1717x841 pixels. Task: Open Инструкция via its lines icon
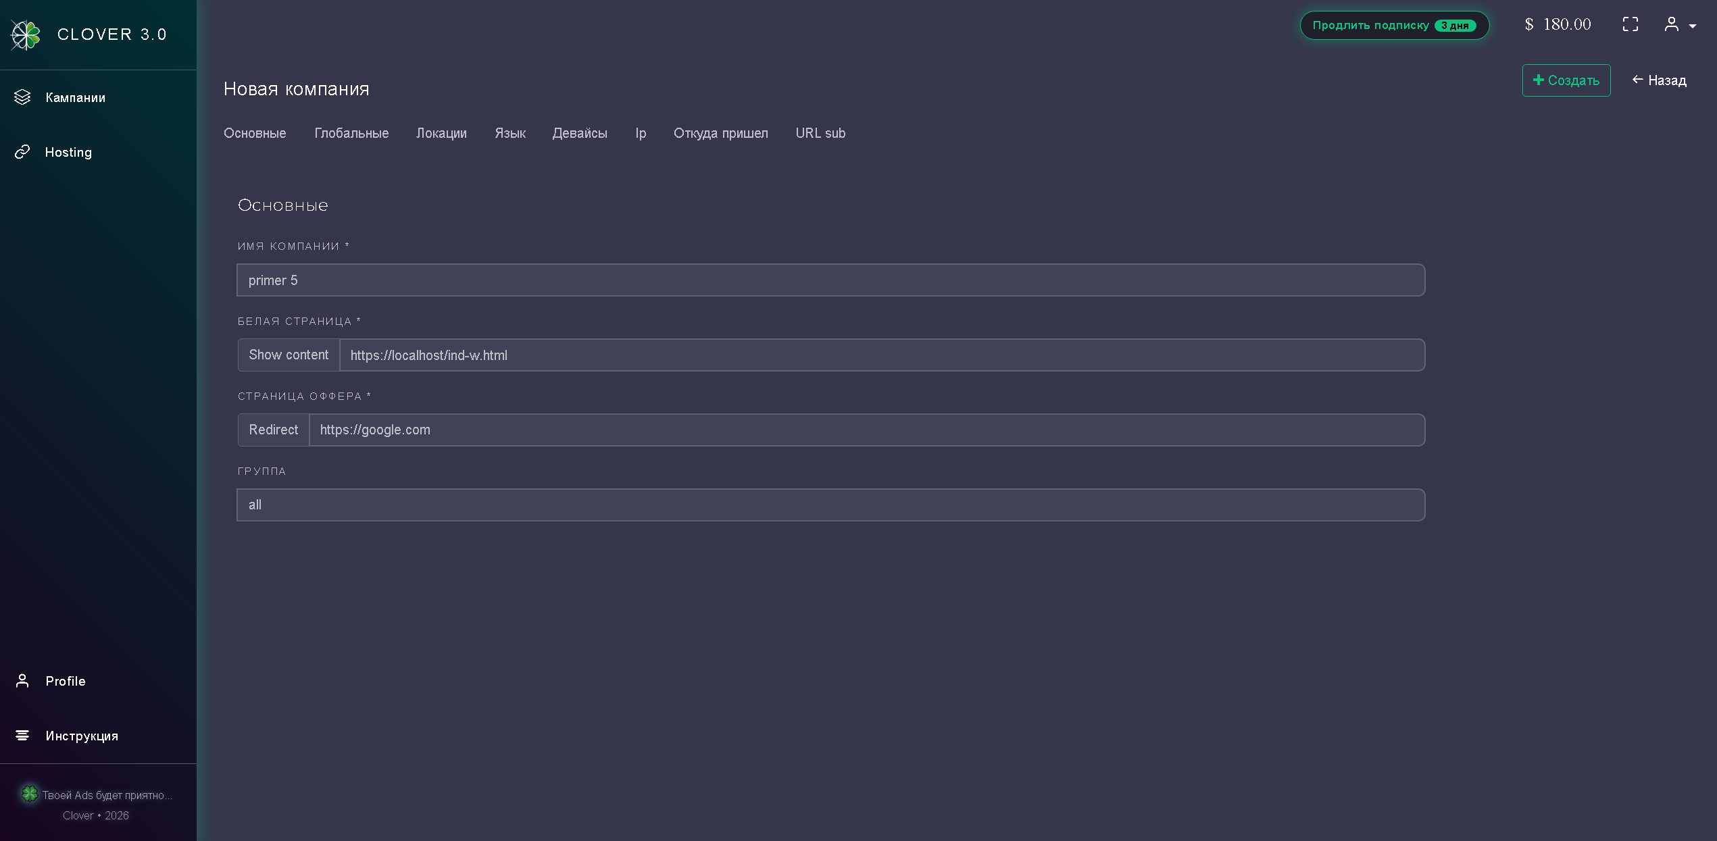click(22, 736)
